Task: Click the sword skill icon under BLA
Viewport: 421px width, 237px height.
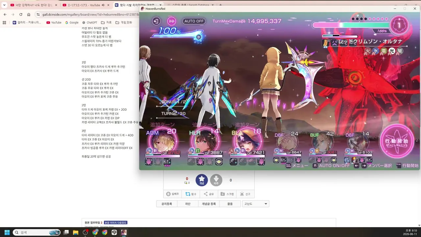Action: click(x=234, y=162)
